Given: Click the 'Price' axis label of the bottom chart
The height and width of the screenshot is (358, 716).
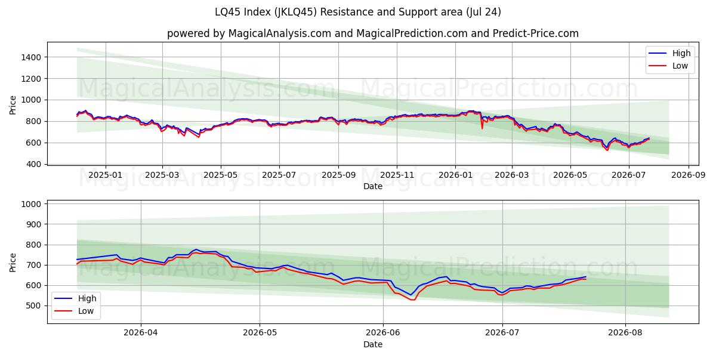Looking at the screenshot, I should pos(13,262).
